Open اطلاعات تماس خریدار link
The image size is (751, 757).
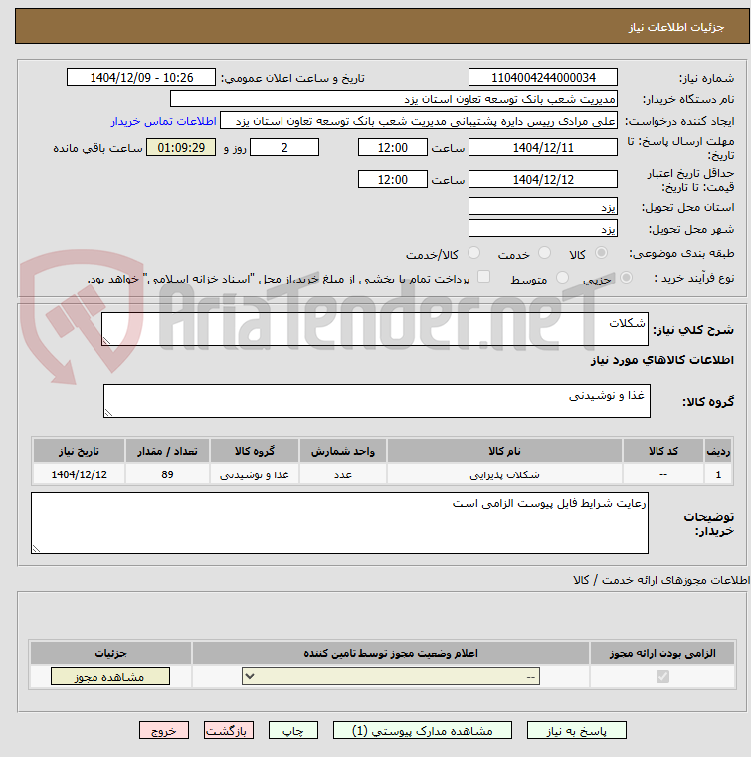163,121
